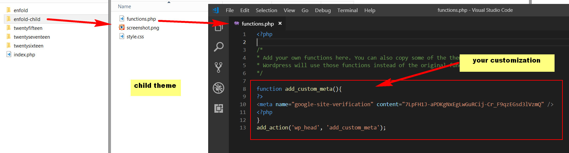This screenshot has width=569, height=153.
Task: Click the <?php tag on line 11
Action: point(265,112)
